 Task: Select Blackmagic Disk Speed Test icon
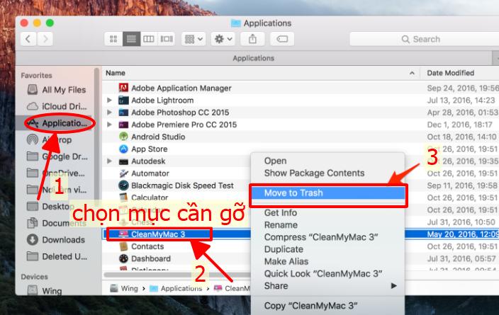tap(123, 185)
